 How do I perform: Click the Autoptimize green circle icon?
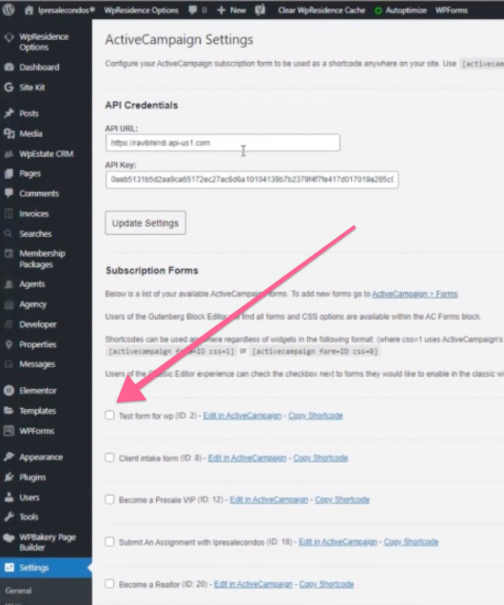[378, 10]
